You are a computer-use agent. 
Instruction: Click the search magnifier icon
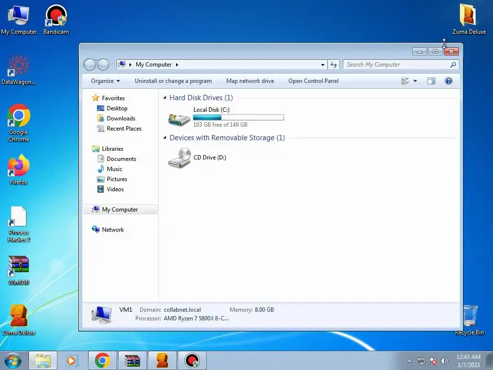[x=453, y=65]
